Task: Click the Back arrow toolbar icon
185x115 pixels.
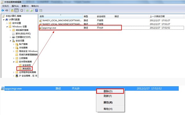Action: (x=3, y=10)
